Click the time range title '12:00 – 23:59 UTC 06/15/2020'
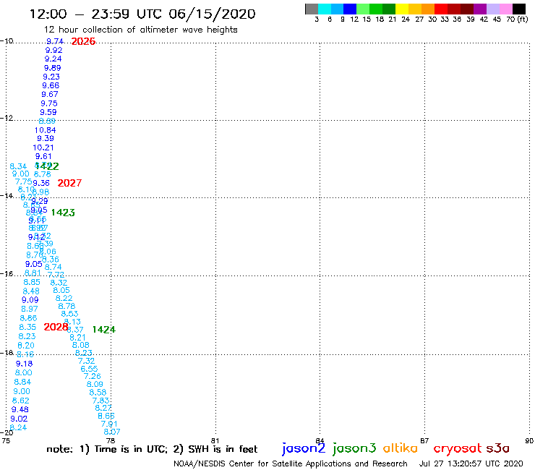Screen dimensions: 535x470 click(142, 14)
